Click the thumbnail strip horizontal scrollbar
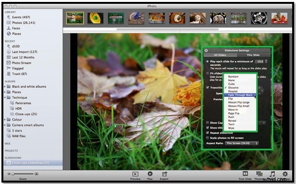The height and width of the screenshot is (184, 296). (167, 29)
